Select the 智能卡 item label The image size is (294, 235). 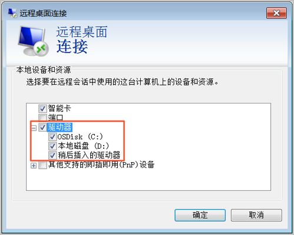point(60,108)
